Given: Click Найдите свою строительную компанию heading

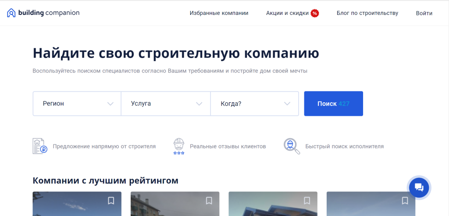Looking at the screenshot, I should click(x=176, y=54).
